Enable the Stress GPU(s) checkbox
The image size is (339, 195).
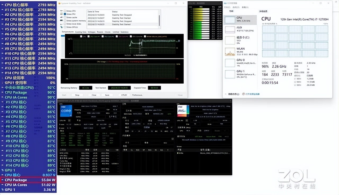[65, 27]
